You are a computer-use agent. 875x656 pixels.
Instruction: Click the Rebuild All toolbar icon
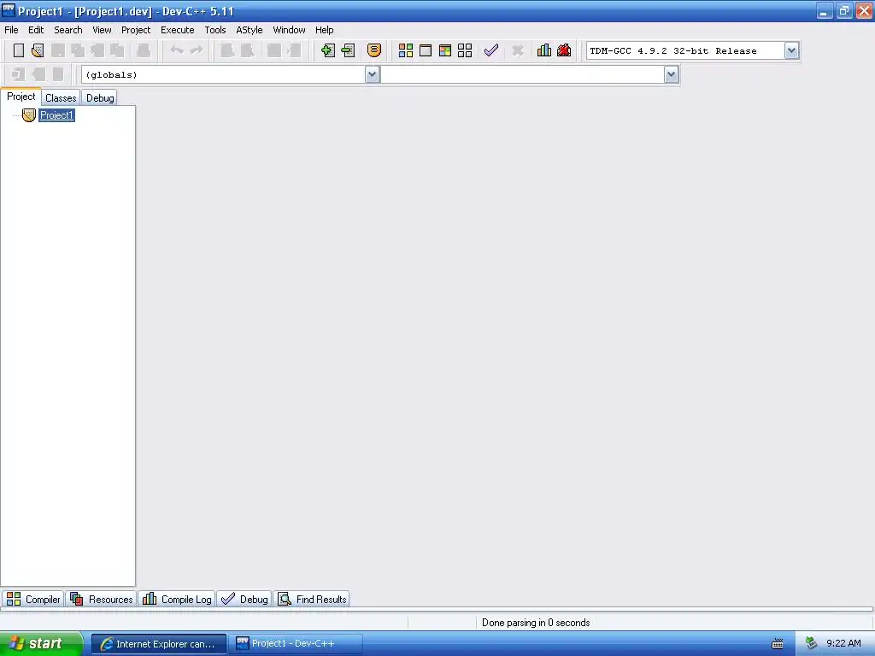coord(465,50)
